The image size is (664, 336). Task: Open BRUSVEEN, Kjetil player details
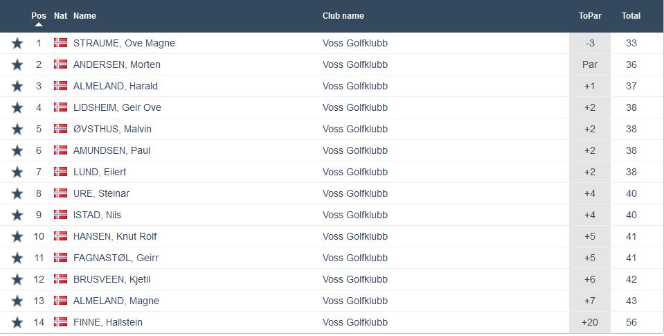pos(111,279)
